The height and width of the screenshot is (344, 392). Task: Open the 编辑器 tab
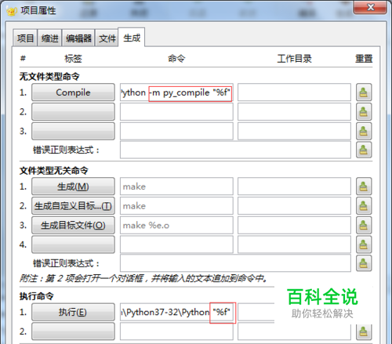click(x=78, y=38)
